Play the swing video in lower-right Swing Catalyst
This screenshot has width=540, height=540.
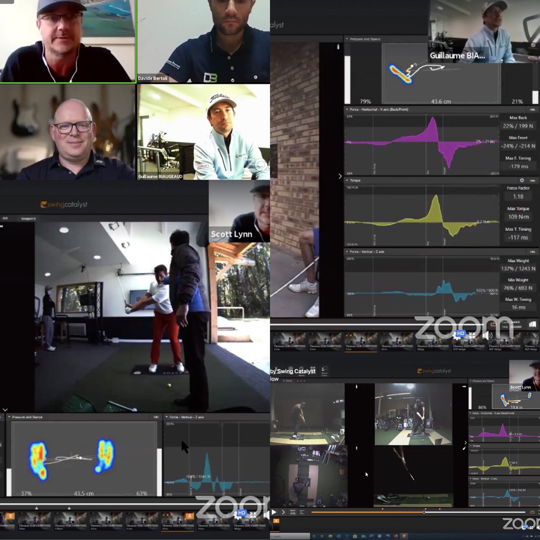[274, 512]
